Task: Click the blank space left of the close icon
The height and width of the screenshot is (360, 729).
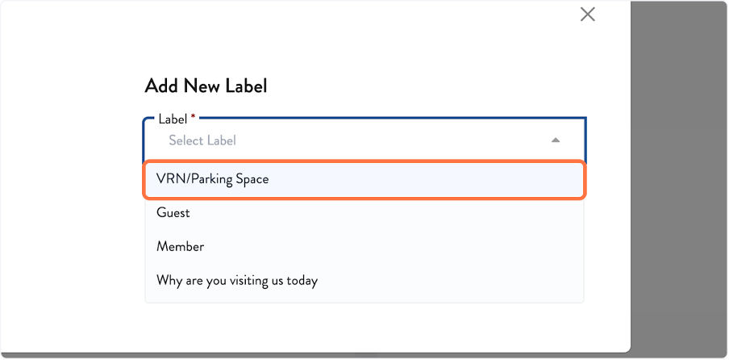Action: pyautogui.click(x=484, y=15)
